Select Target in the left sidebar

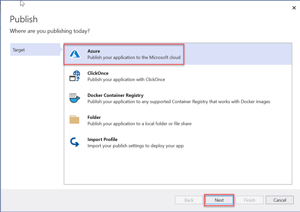pyautogui.click(x=19, y=50)
